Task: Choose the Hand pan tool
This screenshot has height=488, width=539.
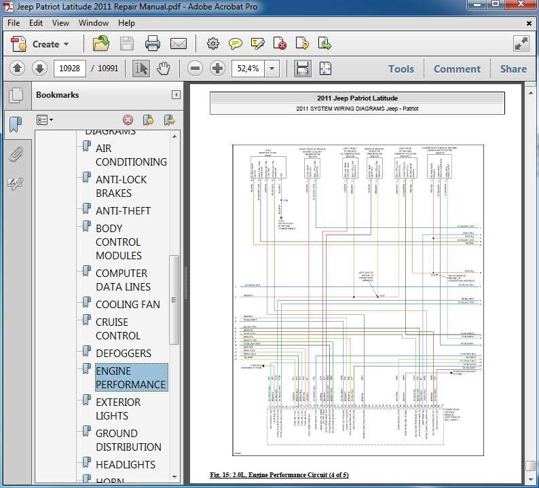Action: point(163,69)
